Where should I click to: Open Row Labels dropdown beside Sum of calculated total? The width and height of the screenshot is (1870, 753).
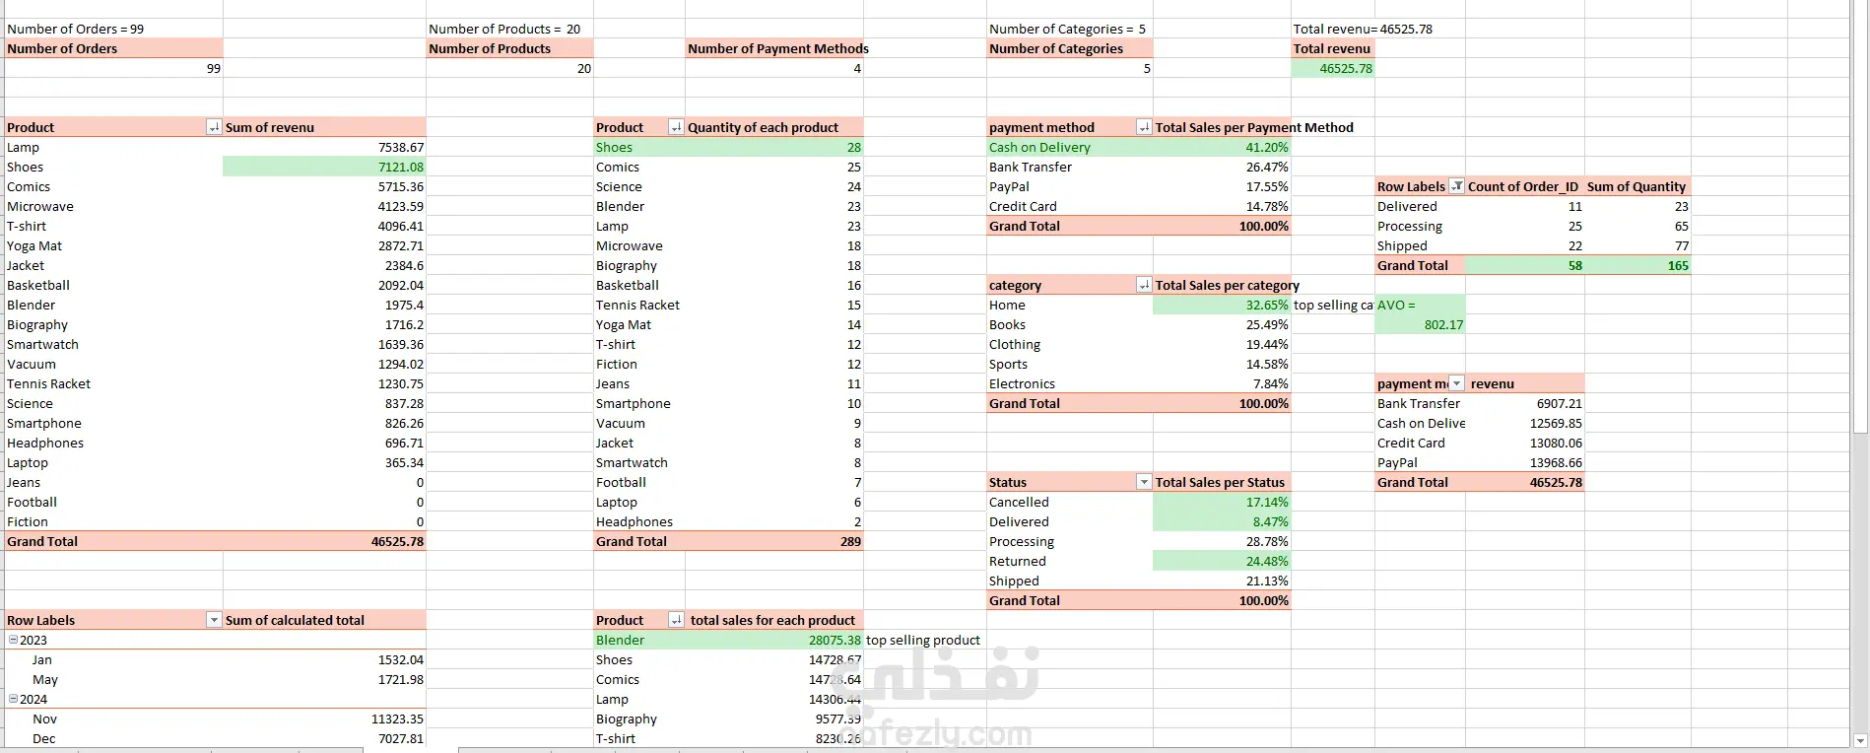[x=214, y=620]
